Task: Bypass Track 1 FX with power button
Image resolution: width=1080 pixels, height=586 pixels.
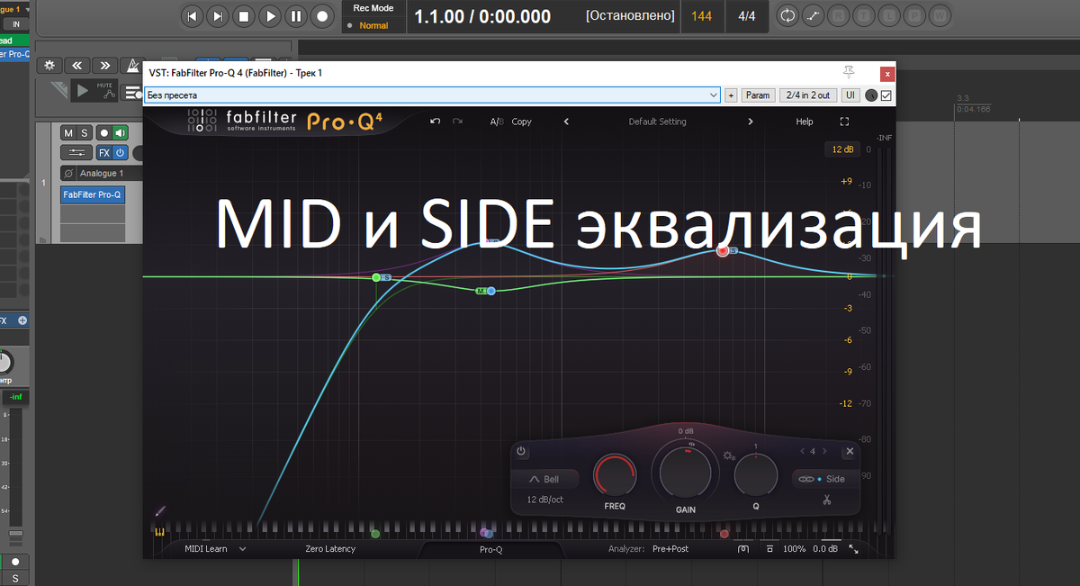Action: coord(120,153)
